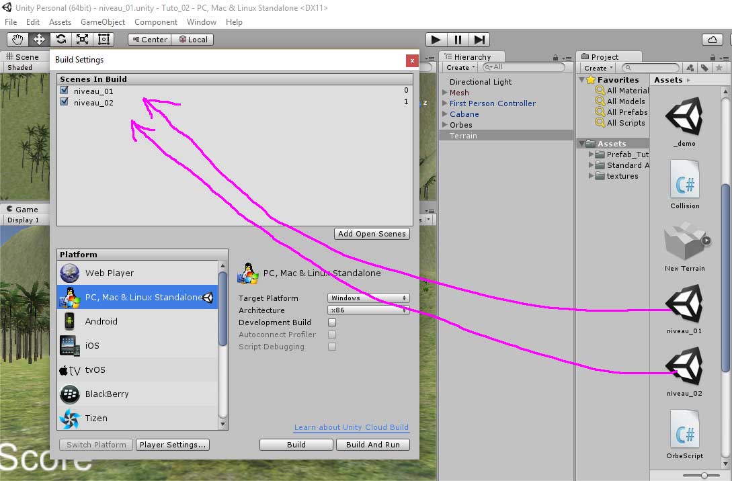Click the Step frame button
The image size is (732, 481).
(x=479, y=40)
